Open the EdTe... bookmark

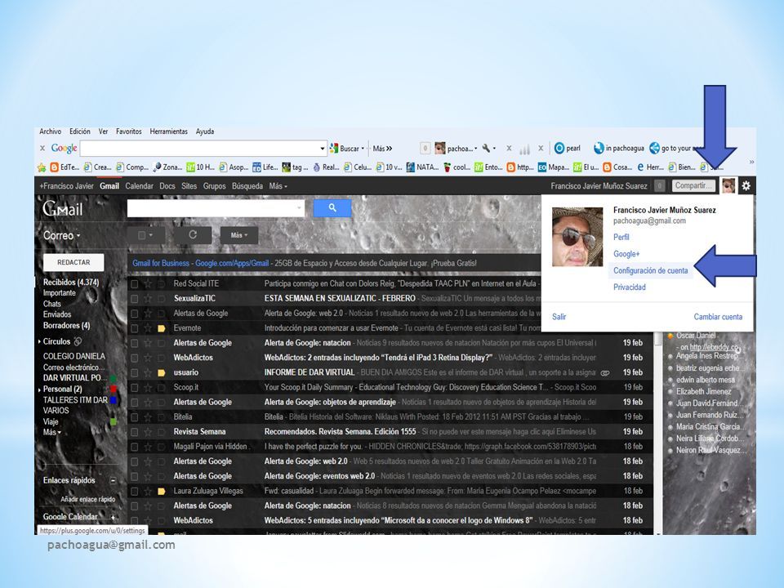[x=65, y=167]
